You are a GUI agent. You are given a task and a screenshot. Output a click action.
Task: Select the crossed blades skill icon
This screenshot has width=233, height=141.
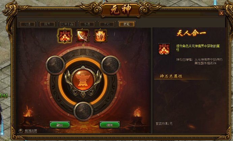[x=83, y=36]
